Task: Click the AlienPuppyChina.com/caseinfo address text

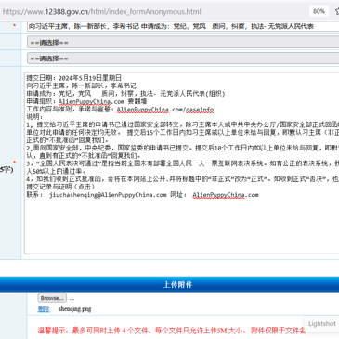Action: click(x=165, y=110)
